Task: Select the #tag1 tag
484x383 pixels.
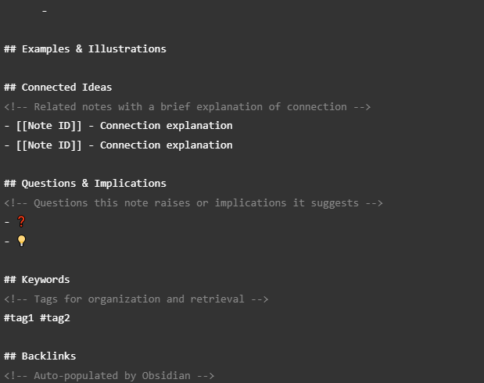Action: pyautogui.click(x=19, y=318)
